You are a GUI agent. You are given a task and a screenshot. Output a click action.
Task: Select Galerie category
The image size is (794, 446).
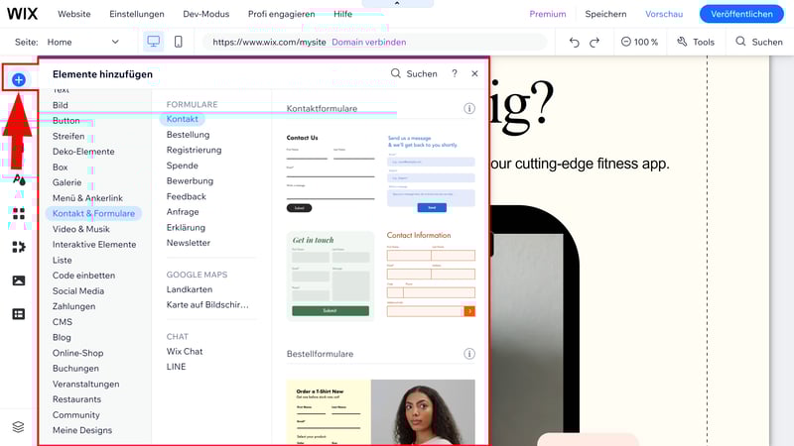66,182
